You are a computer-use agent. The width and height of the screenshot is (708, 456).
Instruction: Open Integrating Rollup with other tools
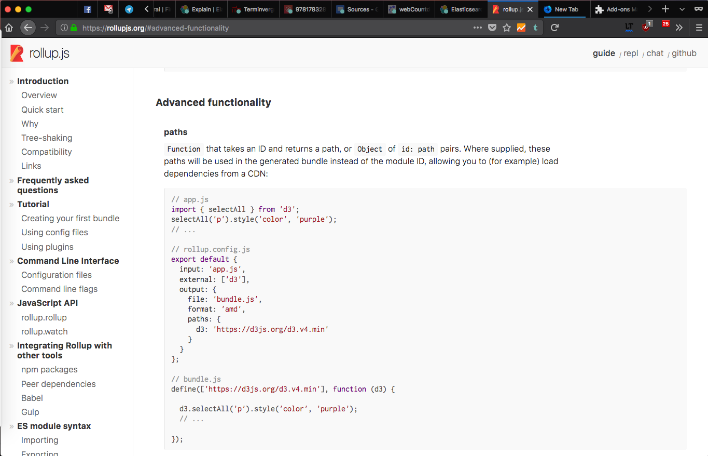(64, 350)
